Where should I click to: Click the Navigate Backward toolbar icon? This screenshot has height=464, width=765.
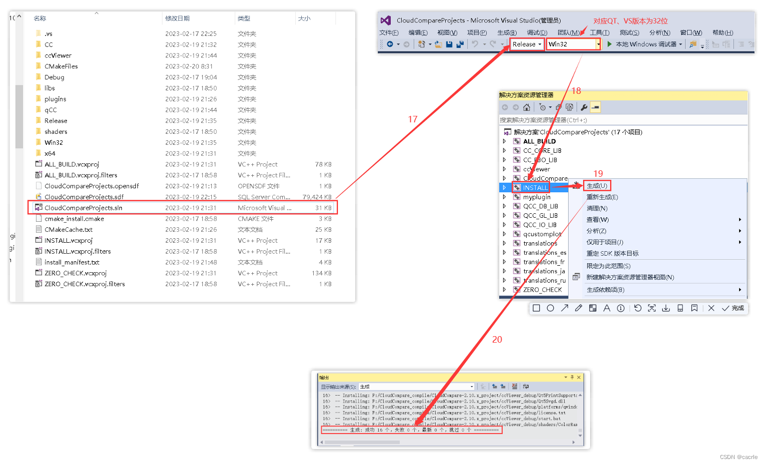[x=390, y=44]
